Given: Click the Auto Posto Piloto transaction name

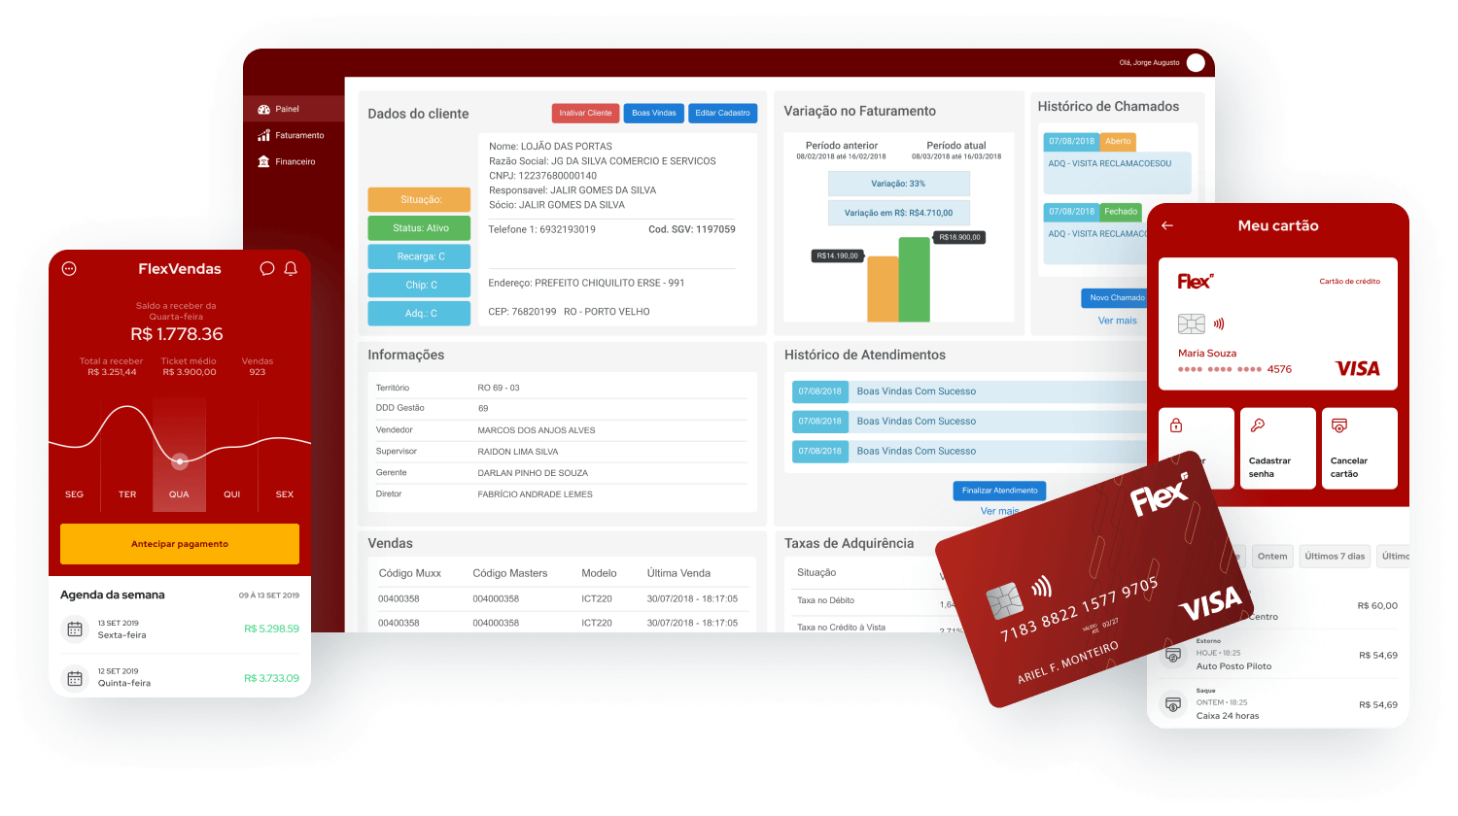Looking at the screenshot, I should (x=1233, y=666).
